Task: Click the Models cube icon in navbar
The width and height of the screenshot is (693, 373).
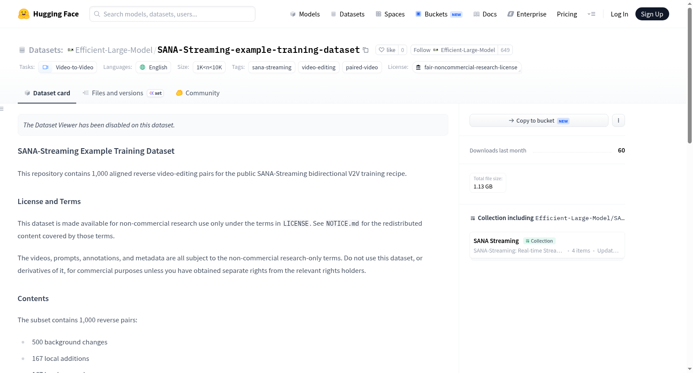Action: point(293,14)
